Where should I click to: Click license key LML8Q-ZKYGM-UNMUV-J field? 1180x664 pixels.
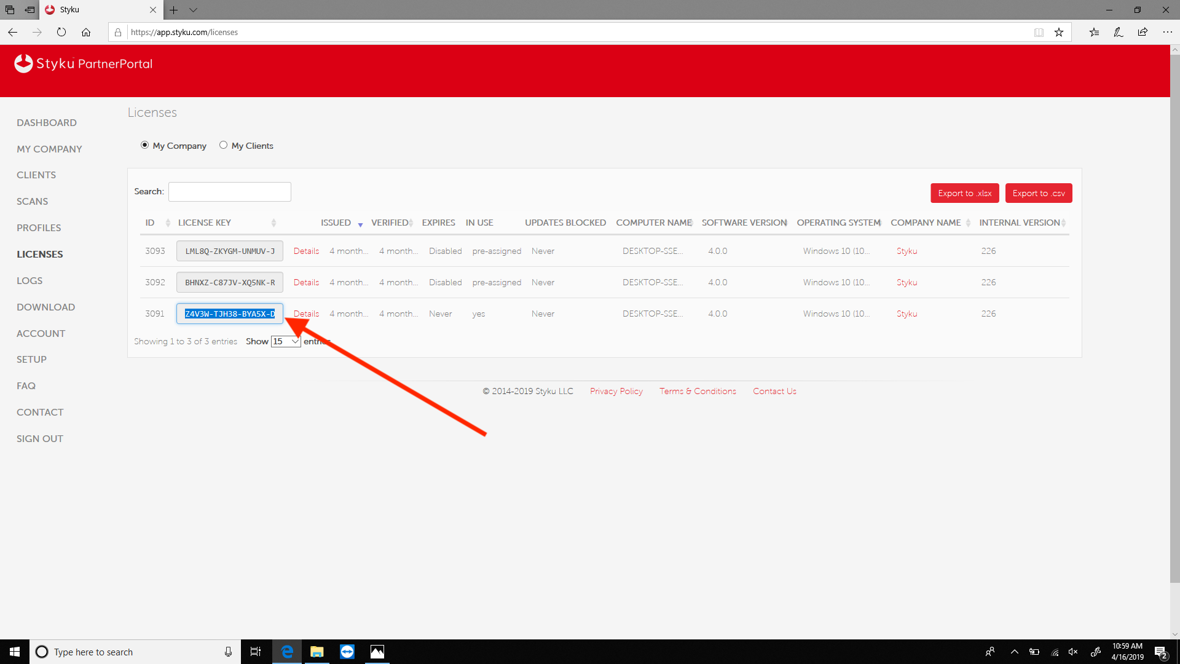click(x=230, y=251)
